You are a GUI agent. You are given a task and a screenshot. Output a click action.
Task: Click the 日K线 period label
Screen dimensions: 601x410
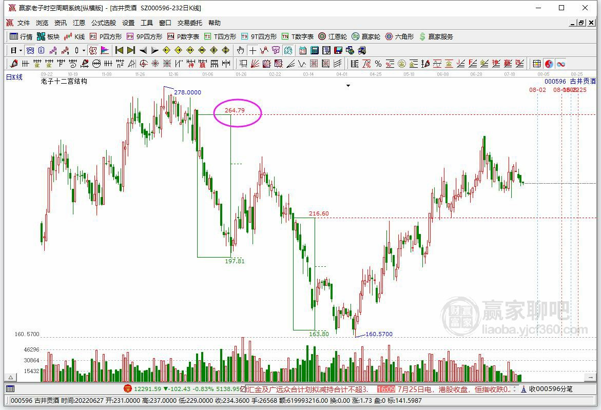pyautogui.click(x=14, y=77)
